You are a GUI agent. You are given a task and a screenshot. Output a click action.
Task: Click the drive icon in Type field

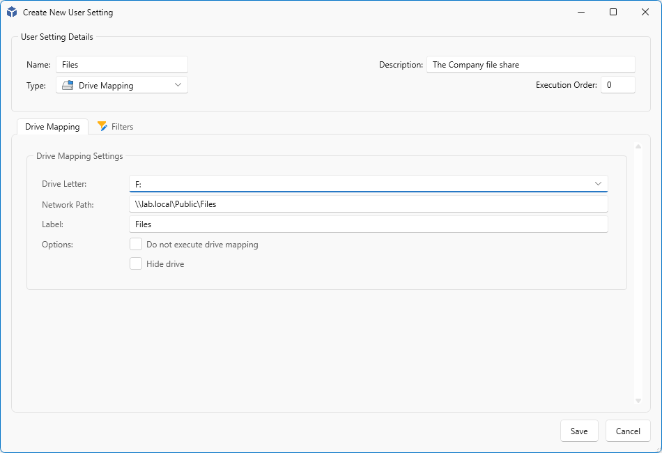[68, 85]
